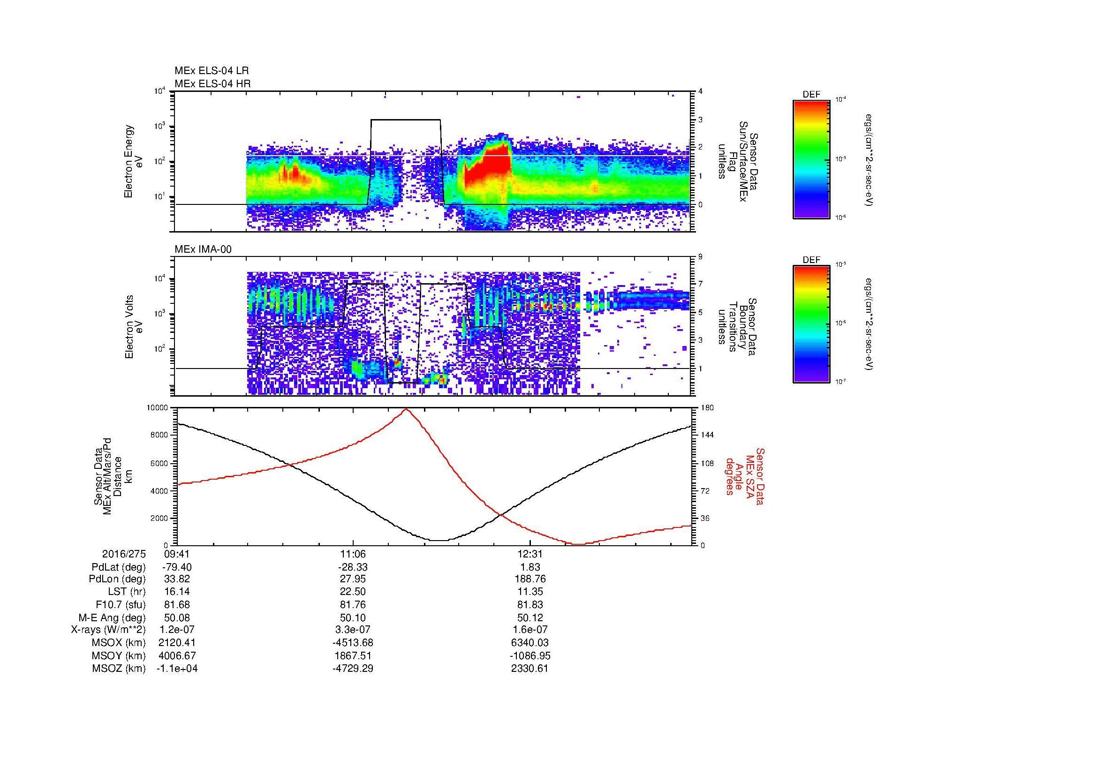The width and height of the screenshot is (1097, 775).
Task: Click the MSOX value -4513.68
Action: (x=353, y=643)
